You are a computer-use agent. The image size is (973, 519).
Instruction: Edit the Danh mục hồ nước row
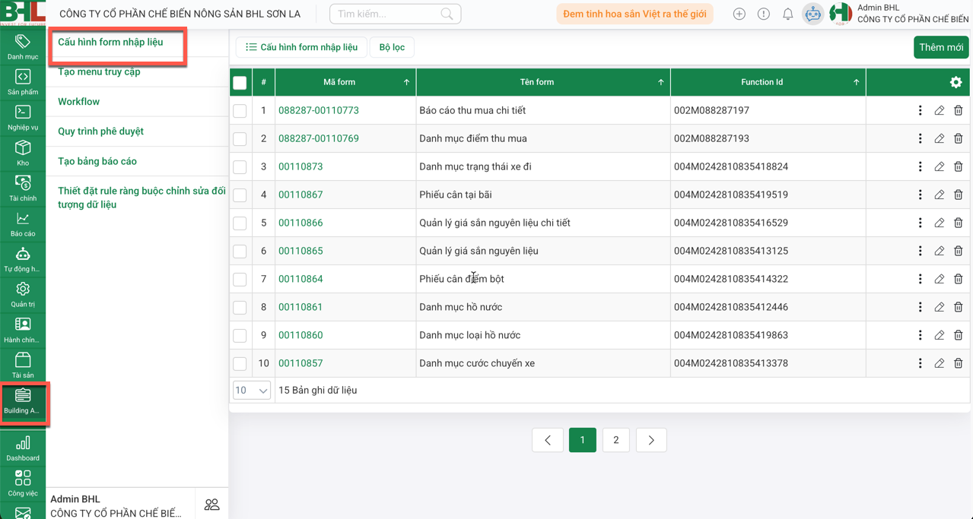coord(939,307)
